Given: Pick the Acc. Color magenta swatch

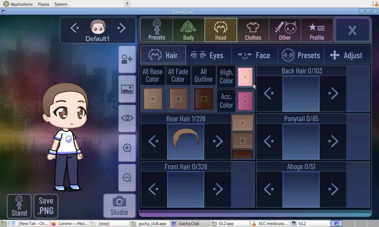Looking at the screenshot, I should click(245, 101).
